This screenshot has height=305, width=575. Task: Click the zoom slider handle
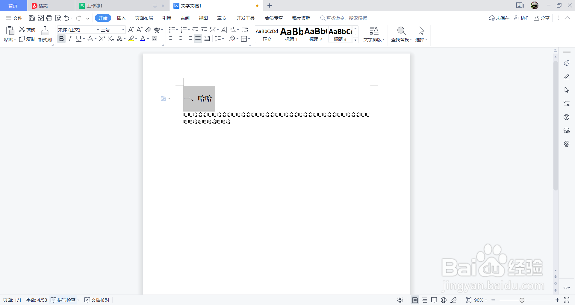coord(522,300)
